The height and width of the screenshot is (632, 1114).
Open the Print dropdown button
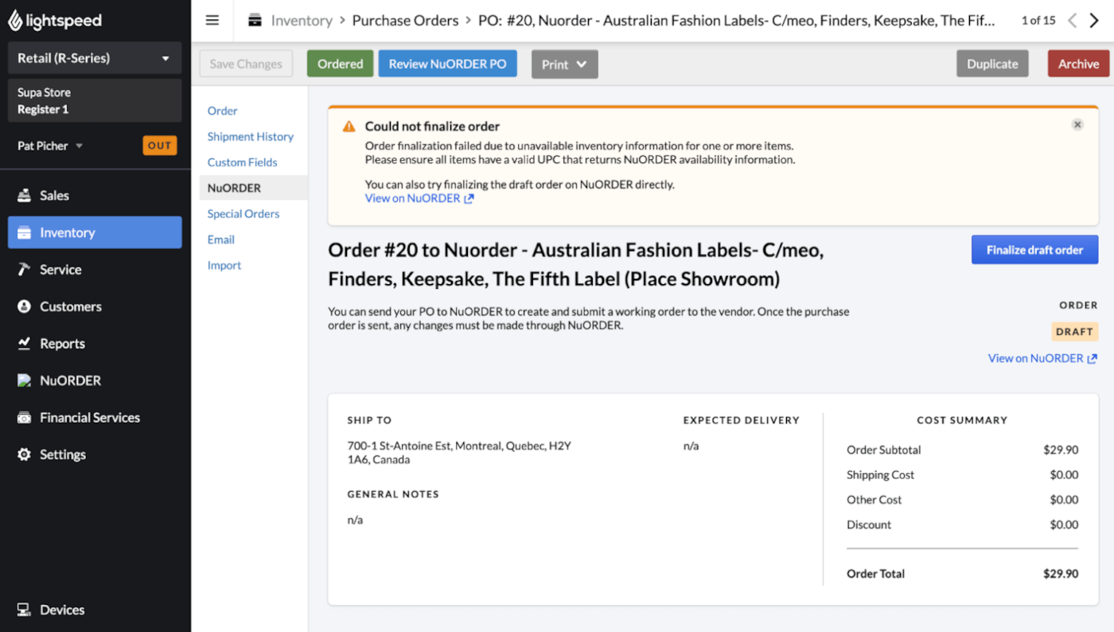[x=565, y=64]
